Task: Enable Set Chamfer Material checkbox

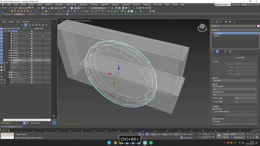Action: 213,112
